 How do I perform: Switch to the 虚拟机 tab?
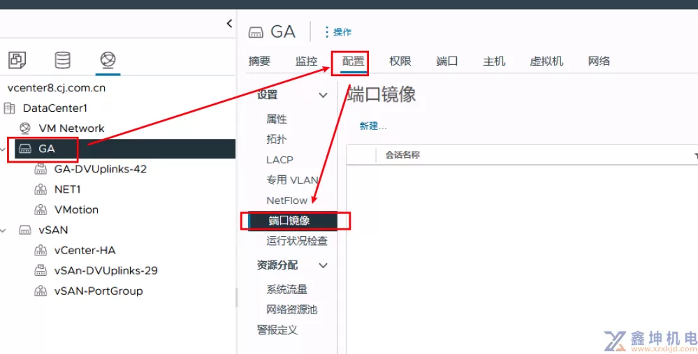(x=546, y=61)
